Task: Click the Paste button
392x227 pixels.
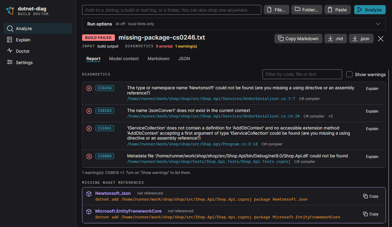Action: [x=337, y=10]
